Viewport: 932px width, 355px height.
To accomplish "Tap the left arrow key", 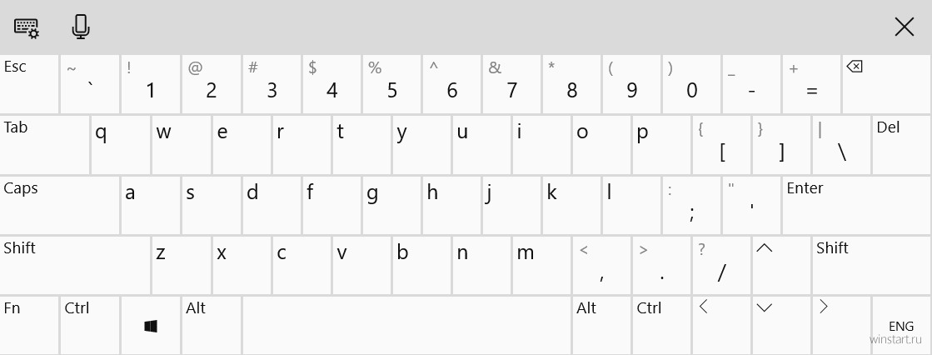I will point(721,326).
